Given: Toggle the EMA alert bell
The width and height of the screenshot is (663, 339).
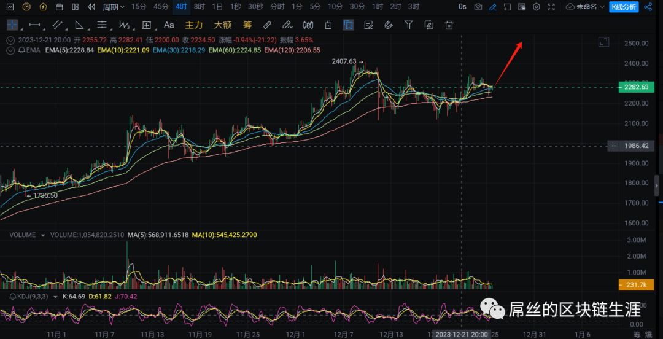Looking at the screenshot, I should tap(21, 50).
